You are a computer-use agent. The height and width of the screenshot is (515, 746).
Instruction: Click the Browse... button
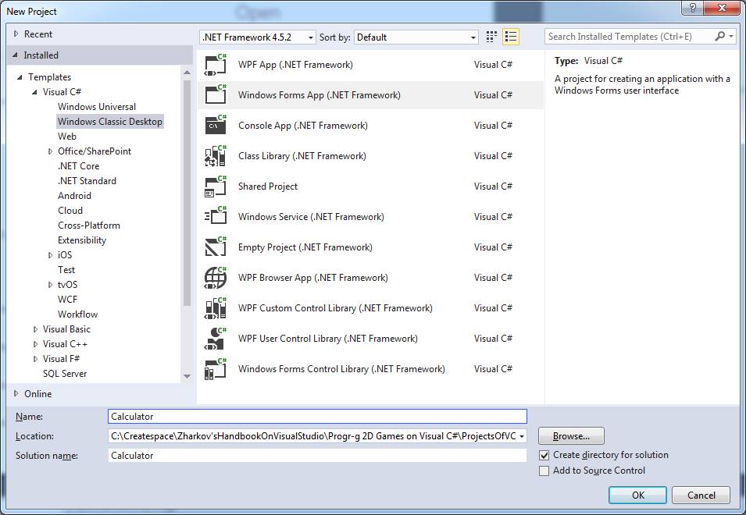click(570, 436)
